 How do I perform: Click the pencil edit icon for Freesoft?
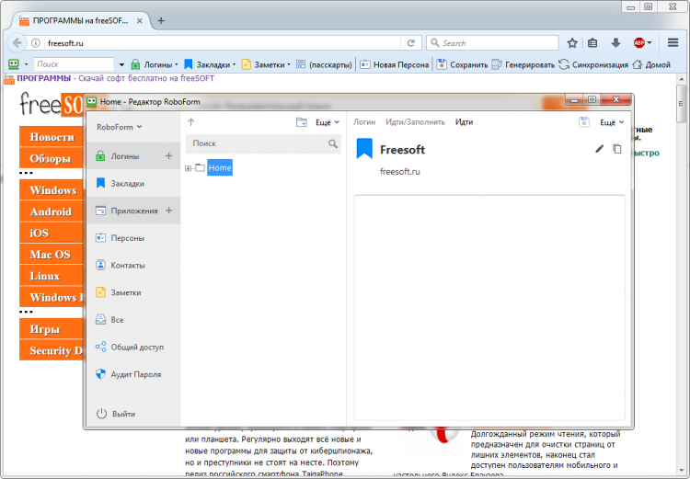pos(599,149)
